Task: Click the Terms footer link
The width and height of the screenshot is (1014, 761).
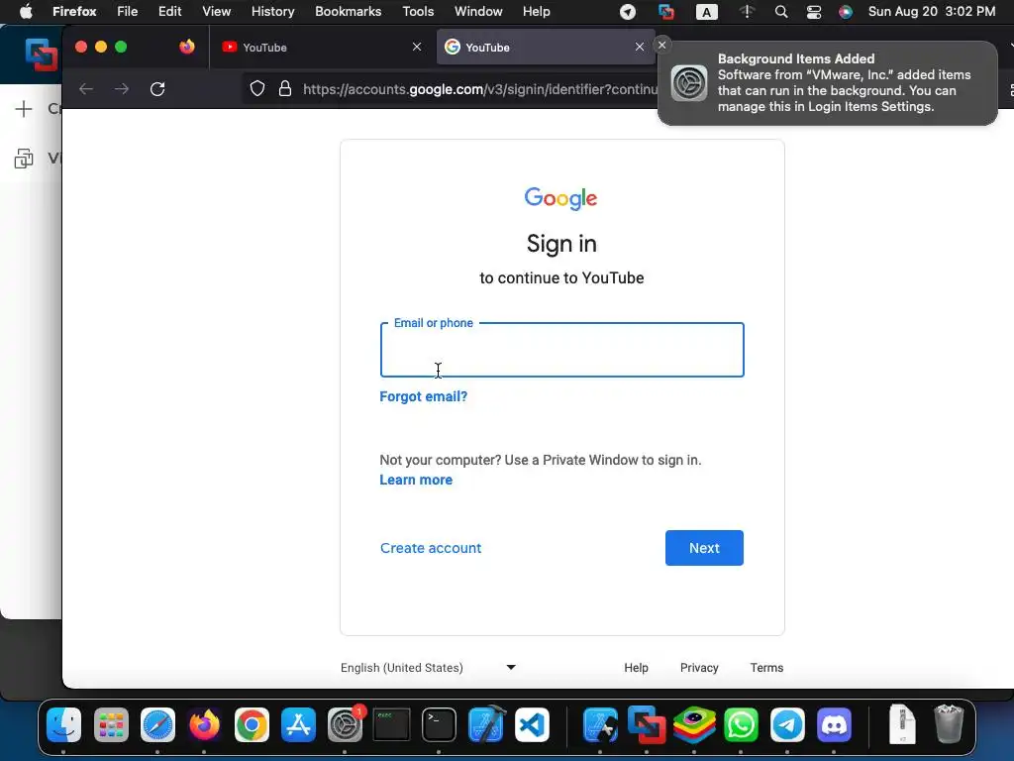Action: coord(766,668)
